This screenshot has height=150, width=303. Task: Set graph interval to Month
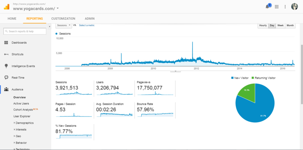[290, 25]
